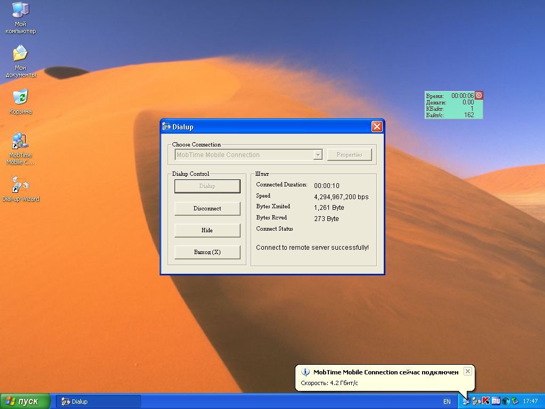Image resolution: width=545 pixels, height=409 pixels.
Task: Close the Dialup window
Action: [x=377, y=126]
